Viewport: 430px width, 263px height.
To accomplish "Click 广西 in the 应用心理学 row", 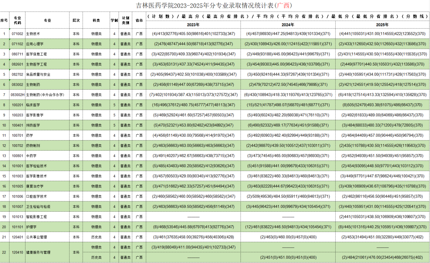I will coord(139,44).
